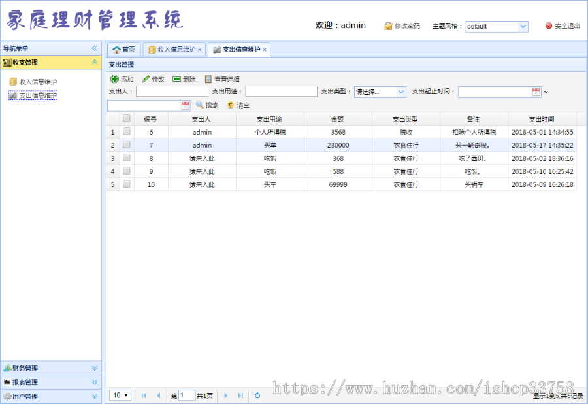Click the calendar icon for 支出起止时间
Image resolution: width=588 pixels, height=404 pixels.
point(536,91)
